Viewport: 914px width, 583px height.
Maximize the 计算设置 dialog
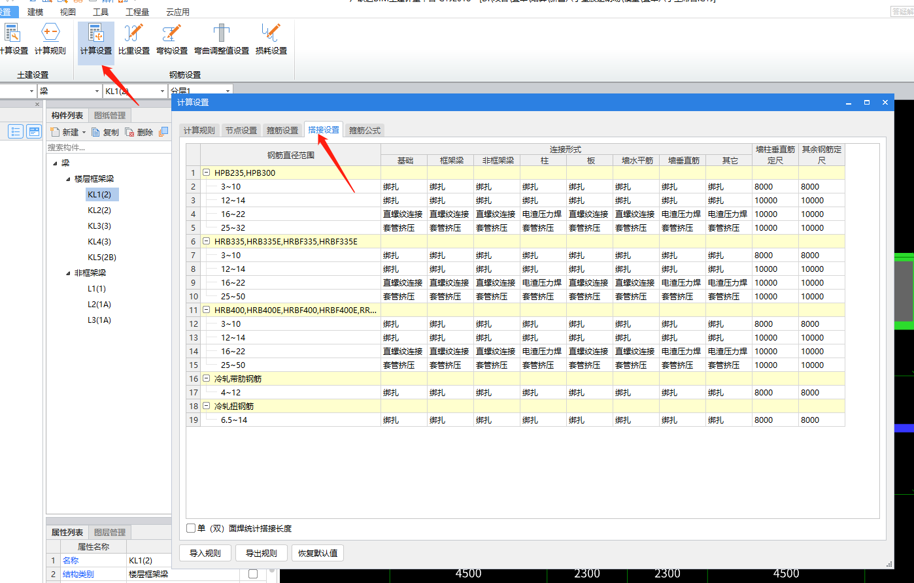pyautogui.click(x=867, y=103)
